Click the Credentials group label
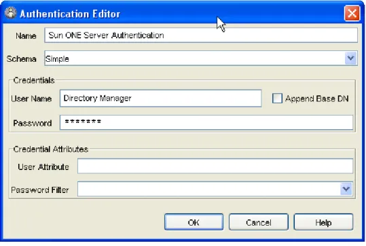The height and width of the screenshot is (246, 366). coord(34,80)
